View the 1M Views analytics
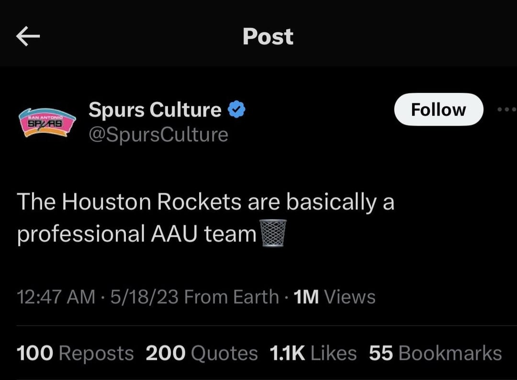This screenshot has height=380, width=517. tap(334, 297)
